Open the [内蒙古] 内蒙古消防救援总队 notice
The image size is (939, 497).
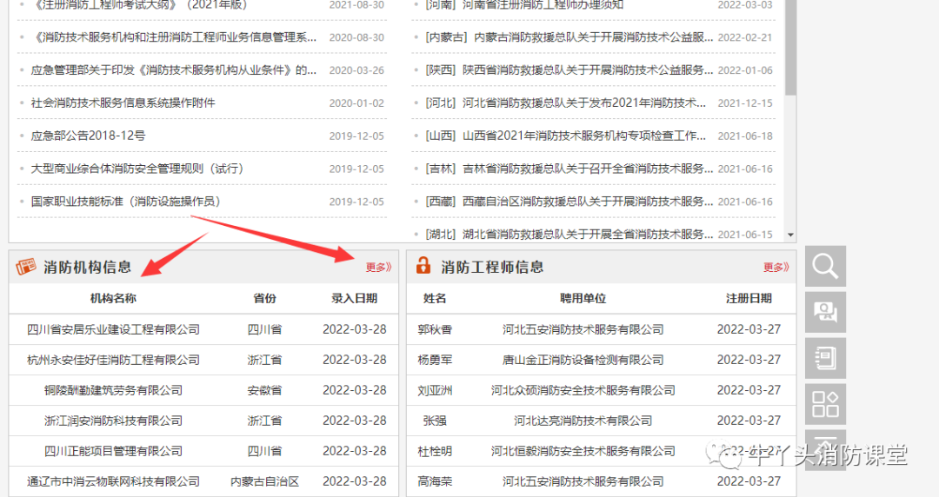569,37
